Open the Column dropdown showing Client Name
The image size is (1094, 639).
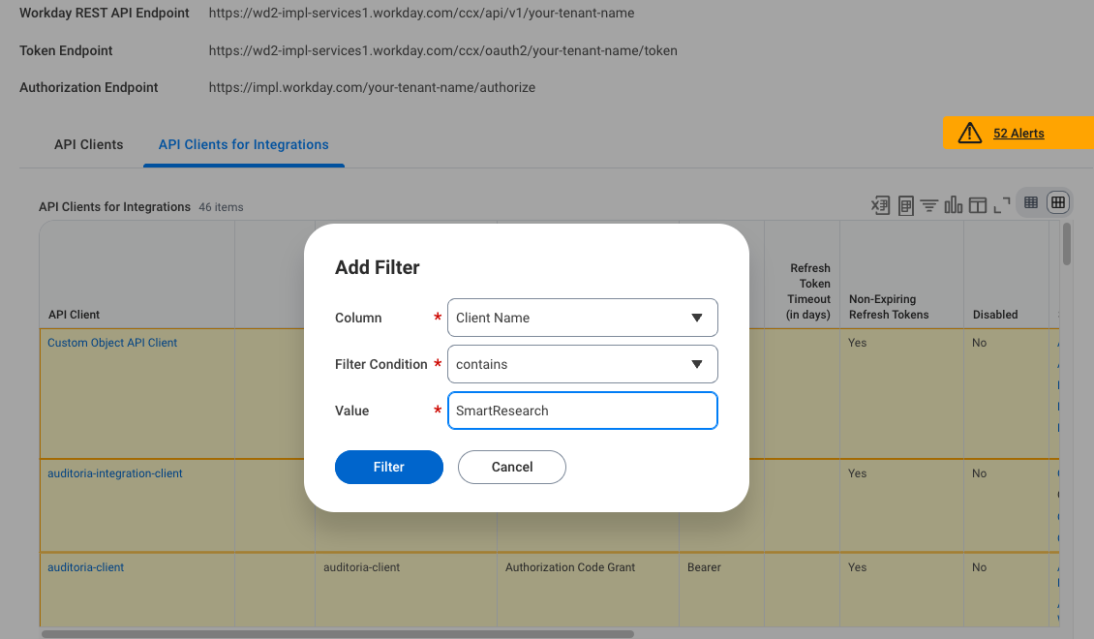click(583, 318)
